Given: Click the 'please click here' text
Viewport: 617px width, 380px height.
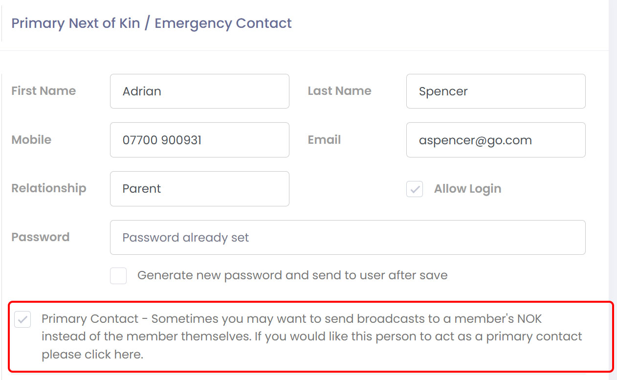Looking at the screenshot, I should point(92,355).
